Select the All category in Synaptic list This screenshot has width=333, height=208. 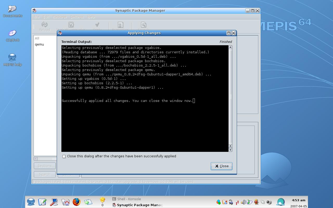(37, 38)
